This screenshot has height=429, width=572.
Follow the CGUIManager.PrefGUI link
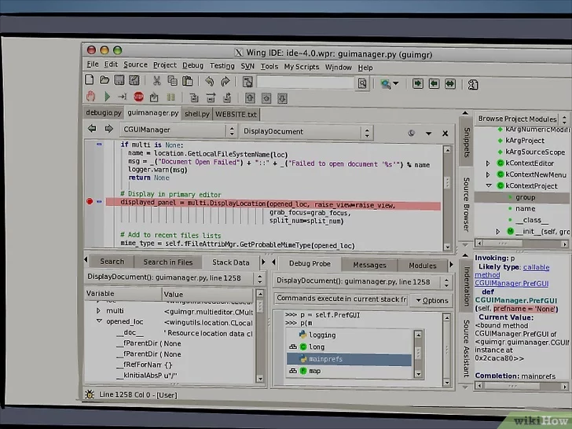click(x=511, y=284)
